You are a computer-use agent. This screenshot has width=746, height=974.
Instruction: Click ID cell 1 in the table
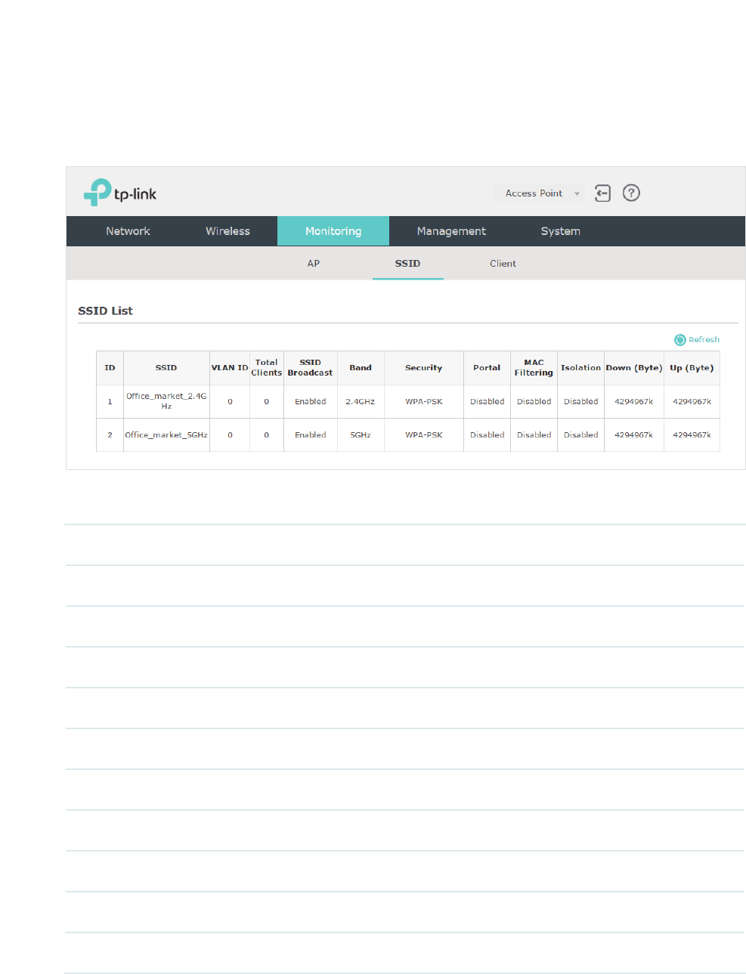click(110, 402)
